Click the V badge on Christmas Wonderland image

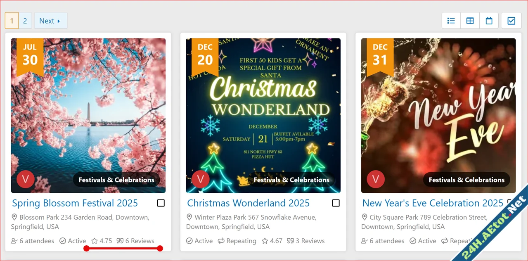(x=201, y=179)
